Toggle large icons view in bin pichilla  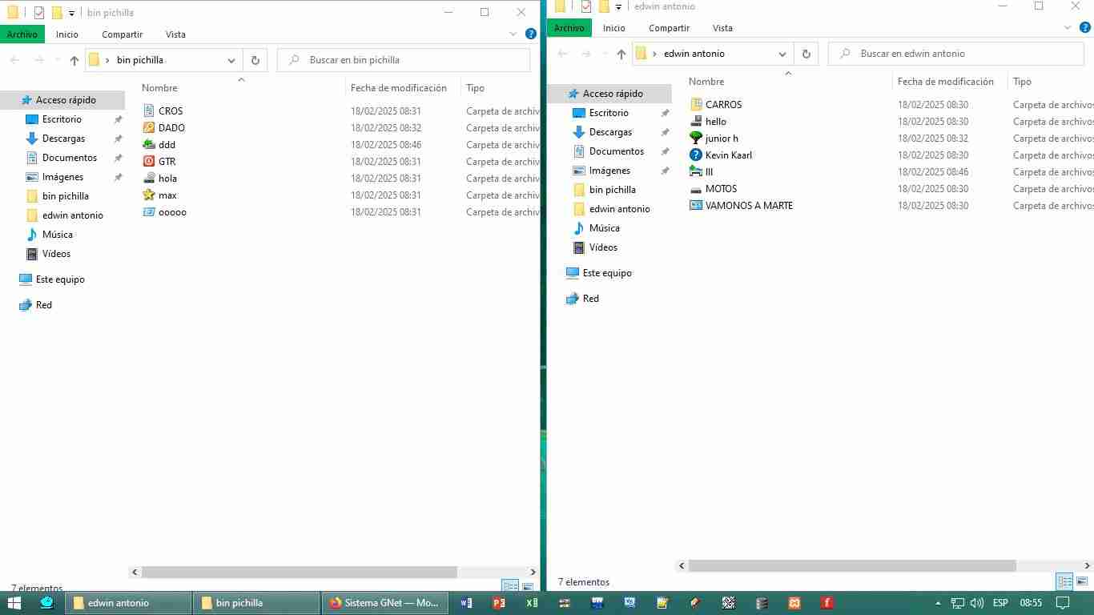tap(529, 587)
